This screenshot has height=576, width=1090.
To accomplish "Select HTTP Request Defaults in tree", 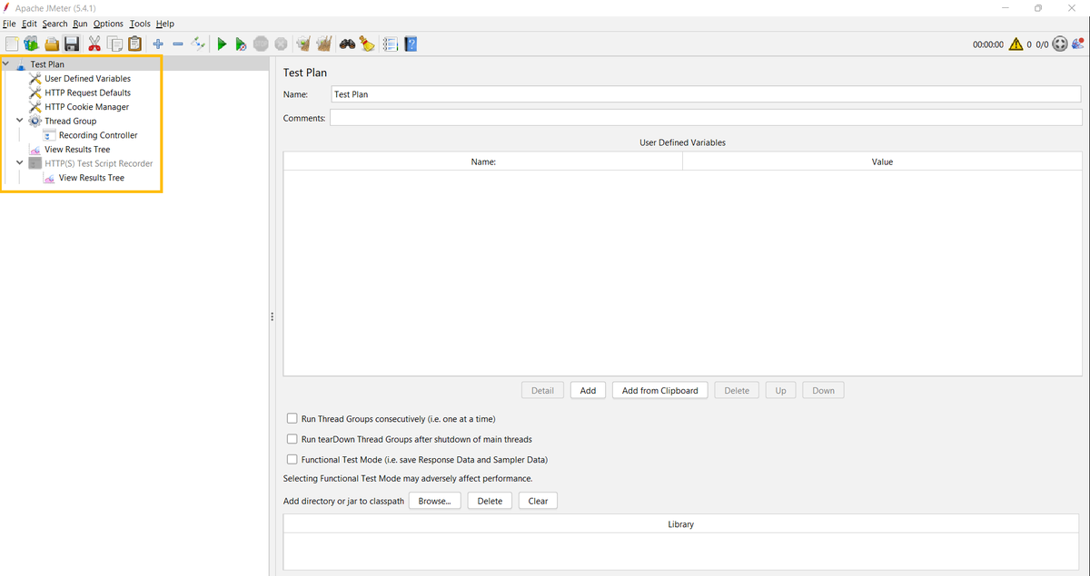I will pyautogui.click(x=87, y=93).
